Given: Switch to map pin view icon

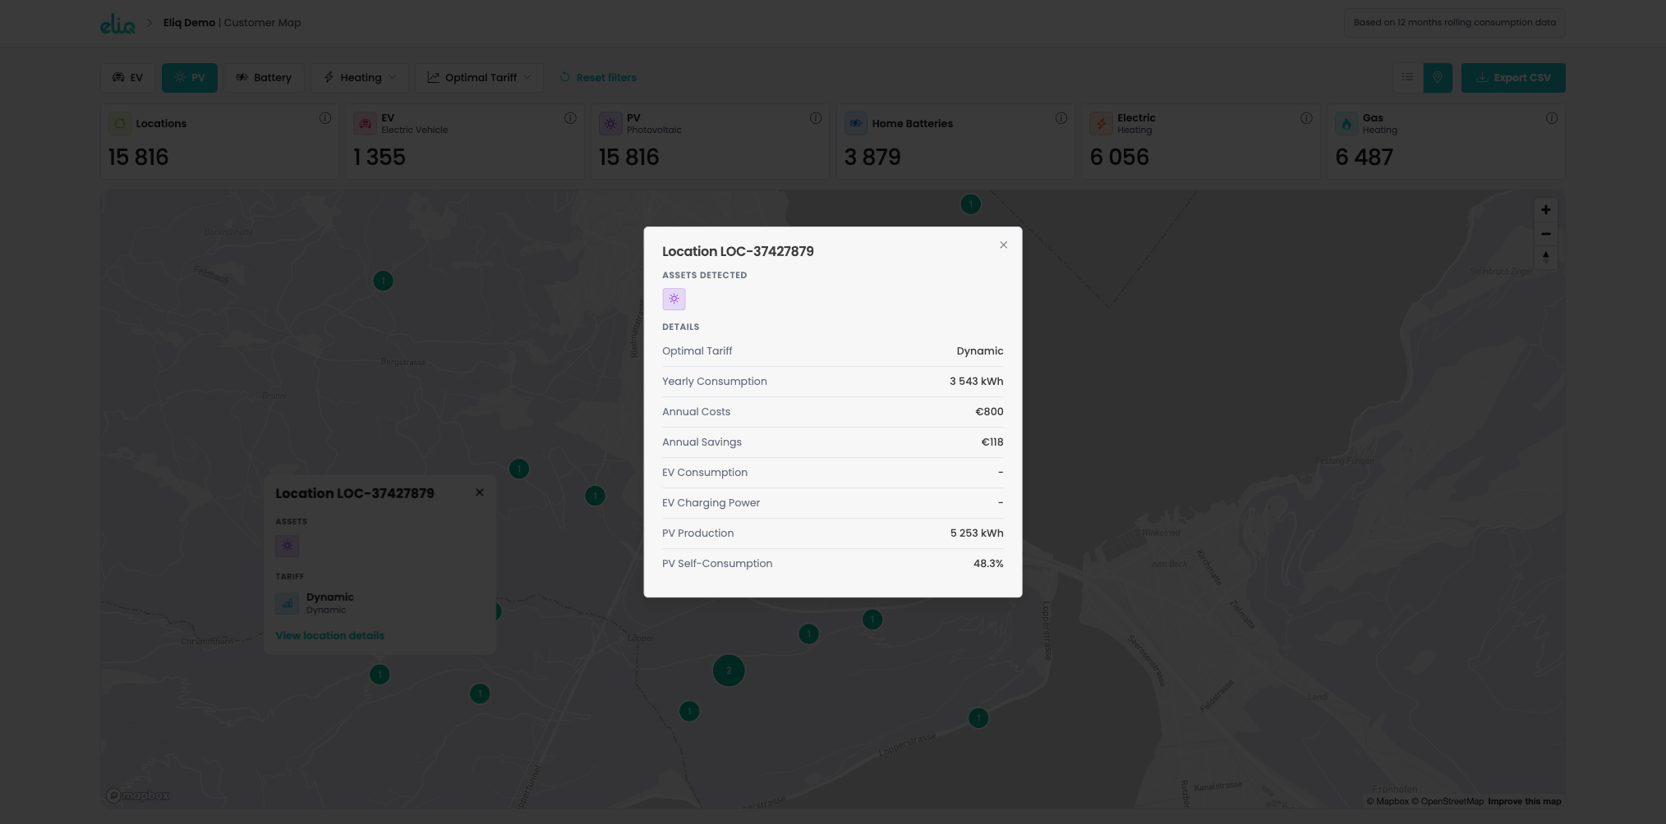Looking at the screenshot, I should pyautogui.click(x=1438, y=77).
